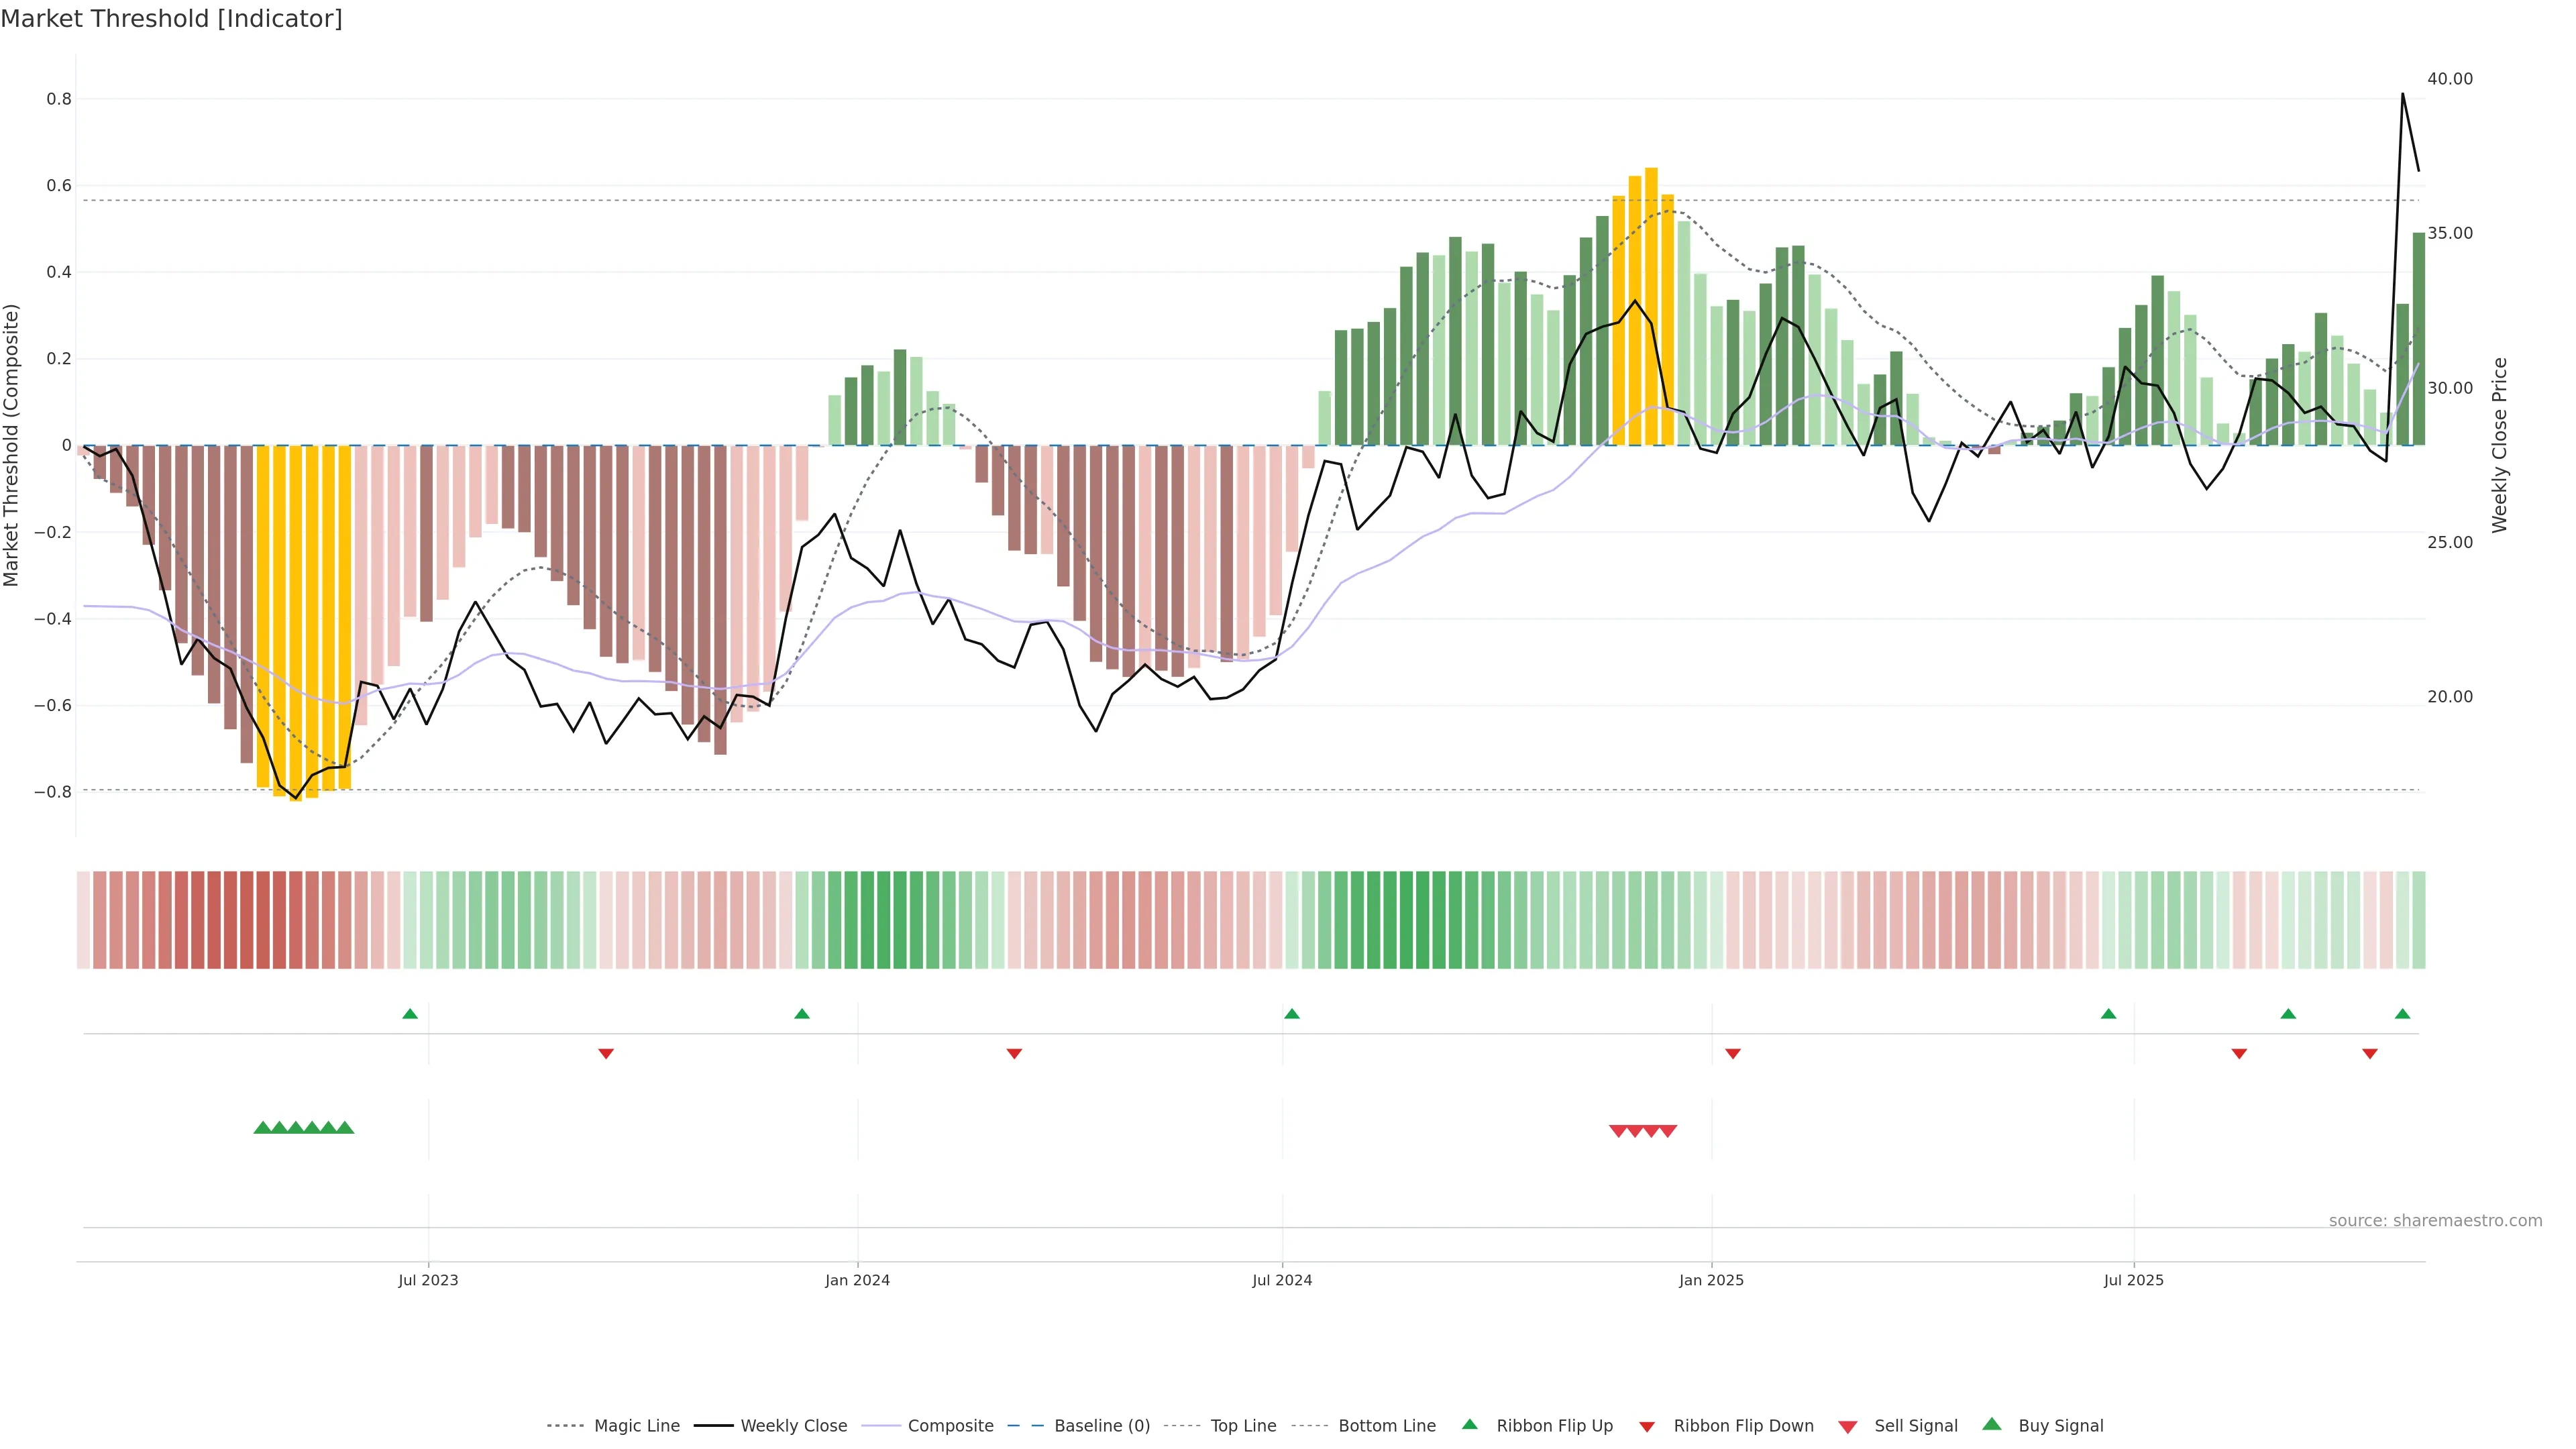Screen dimensions: 2576x1449
Task: Click the Buy Signal legend marker
Action: click(1992, 1424)
